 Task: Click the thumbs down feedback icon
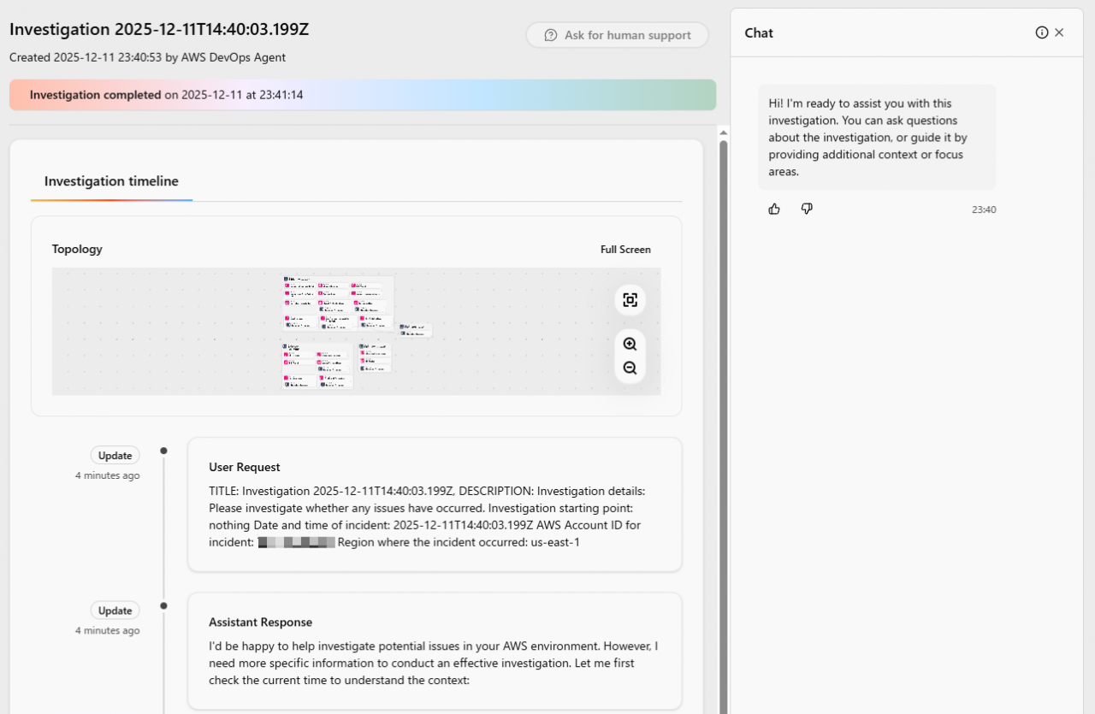click(x=807, y=209)
